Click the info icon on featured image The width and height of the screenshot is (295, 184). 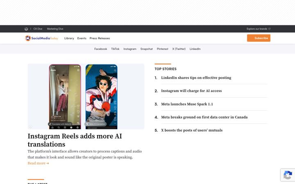click(30, 126)
